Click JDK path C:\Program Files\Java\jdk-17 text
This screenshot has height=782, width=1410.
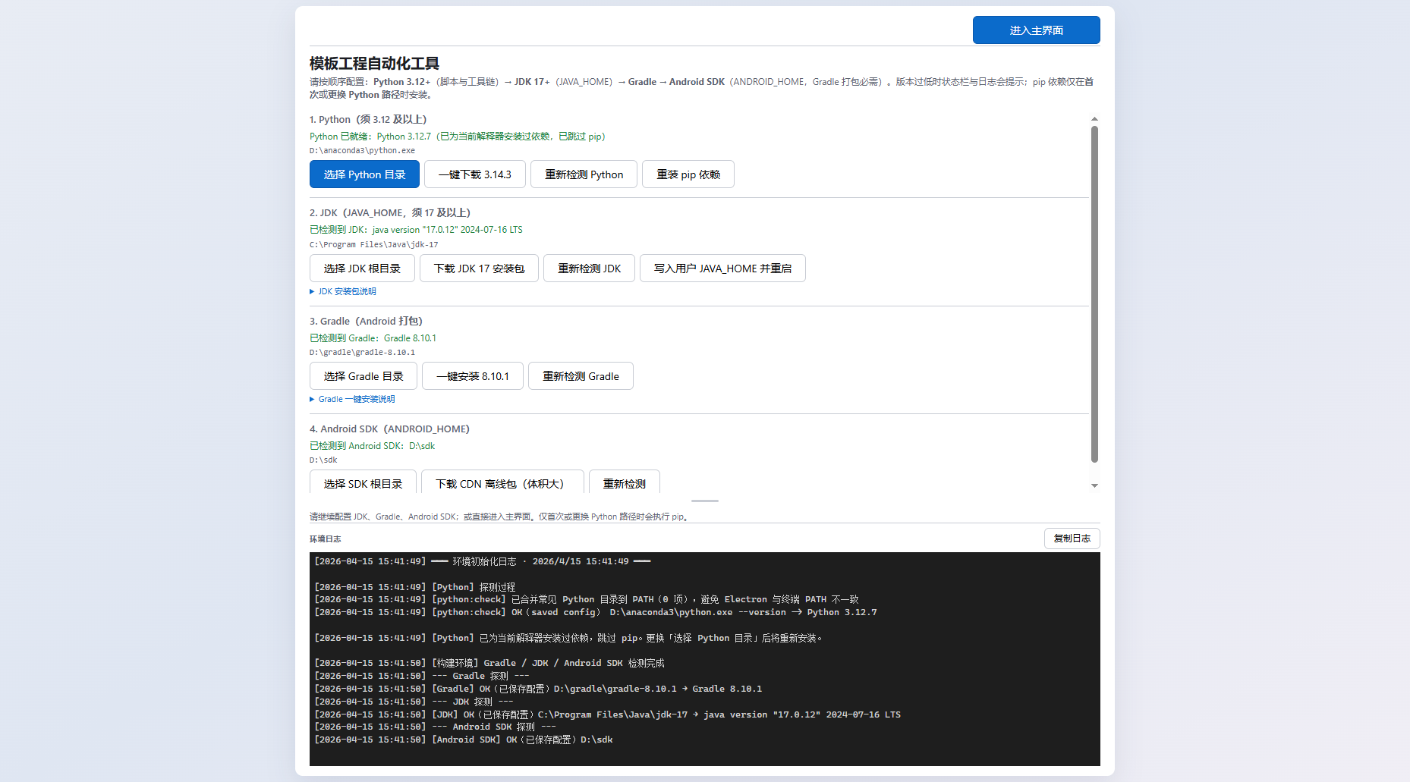click(373, 244)
